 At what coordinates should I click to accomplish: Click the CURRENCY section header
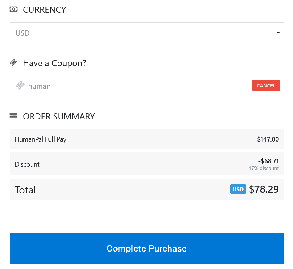point(44,10)
